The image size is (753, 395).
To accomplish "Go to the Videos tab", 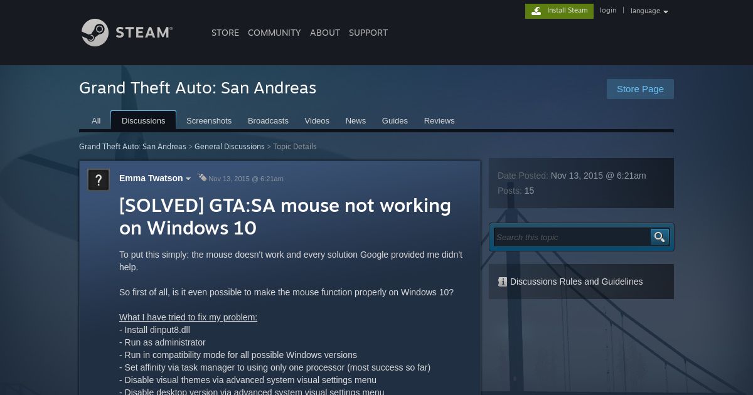I will (x=317, y=120).
